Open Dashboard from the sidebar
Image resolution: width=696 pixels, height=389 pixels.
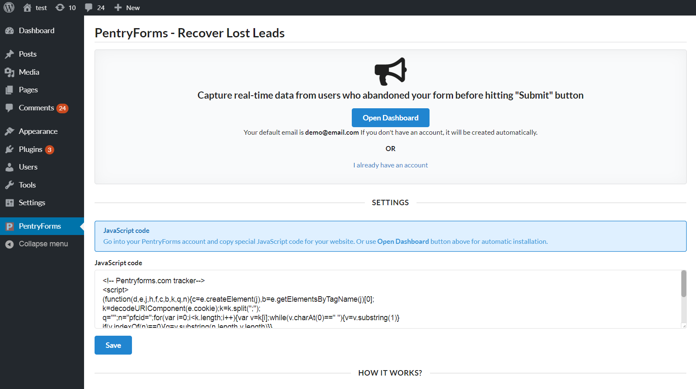point(37,31)
